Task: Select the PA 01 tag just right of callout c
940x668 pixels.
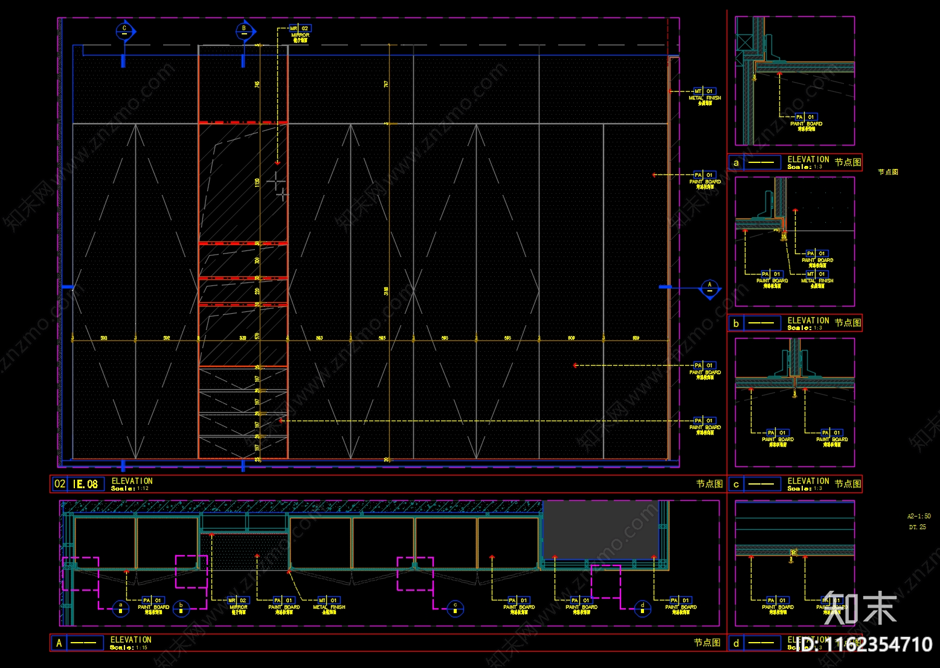Action: [x=519, y=606]
